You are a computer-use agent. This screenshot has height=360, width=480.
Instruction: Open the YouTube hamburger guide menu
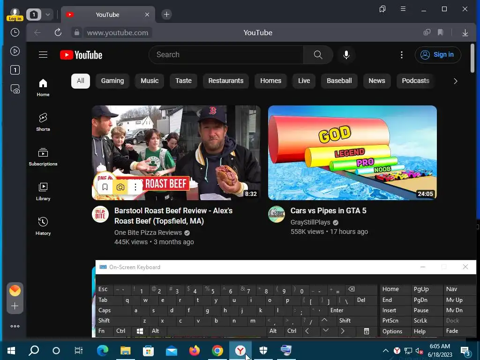point(43,55)
